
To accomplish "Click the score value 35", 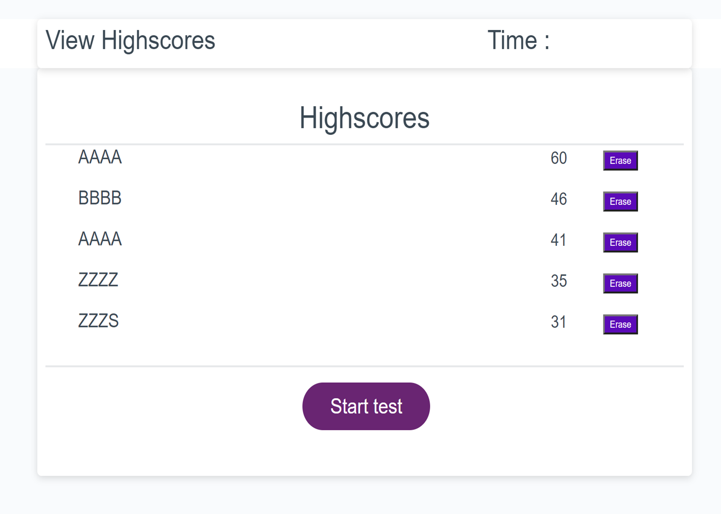I will tap(559, 281).
